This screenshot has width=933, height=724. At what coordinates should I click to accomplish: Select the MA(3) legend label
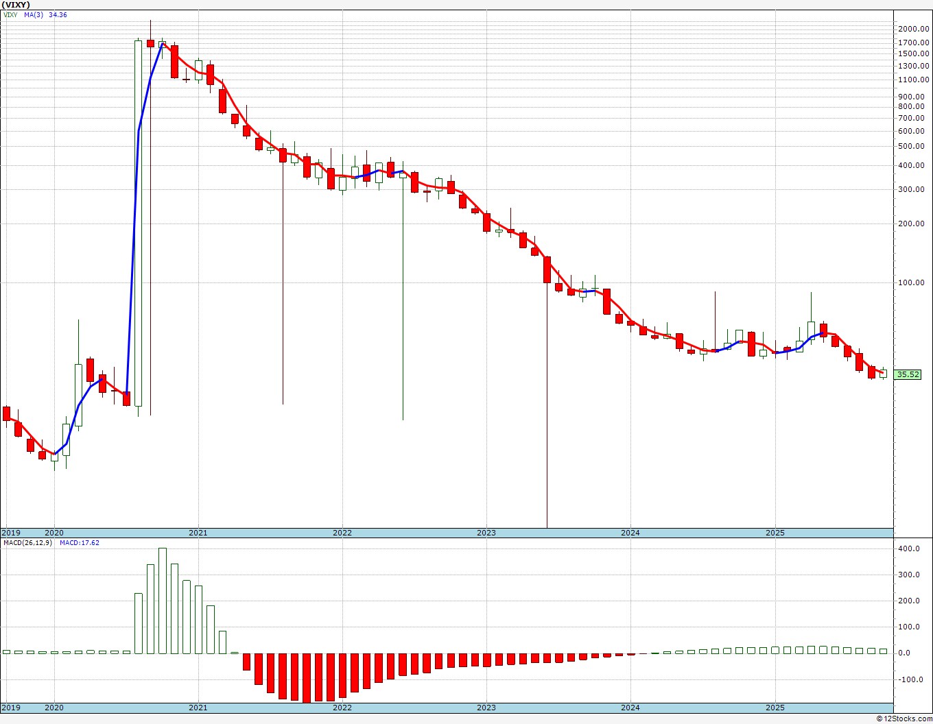pos(34,14)
